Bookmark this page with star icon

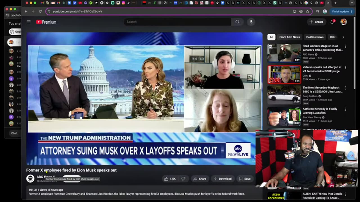307,12
